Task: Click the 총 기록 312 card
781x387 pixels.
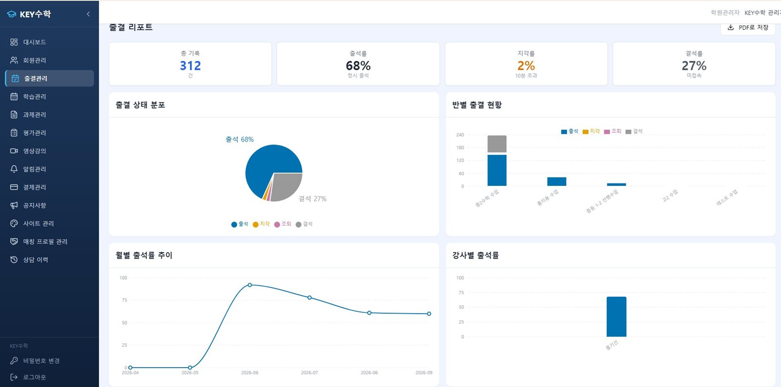Action: click(x=190, y=64)
